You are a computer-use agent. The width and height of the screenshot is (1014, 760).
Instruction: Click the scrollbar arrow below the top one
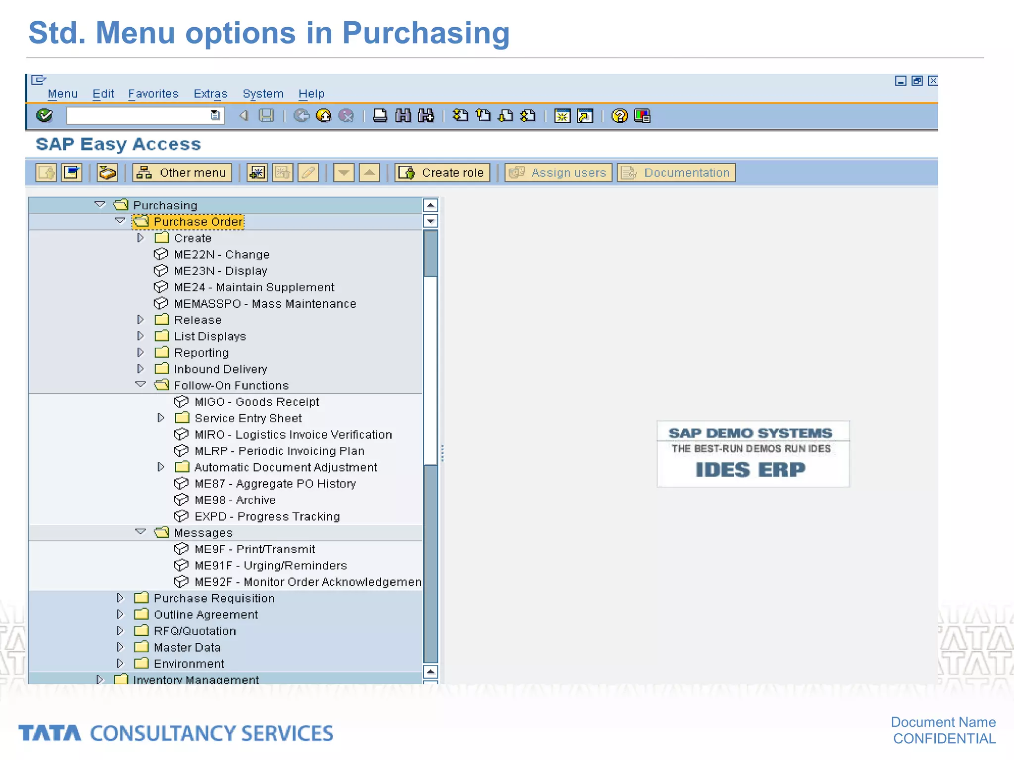[x=431, y=221]
